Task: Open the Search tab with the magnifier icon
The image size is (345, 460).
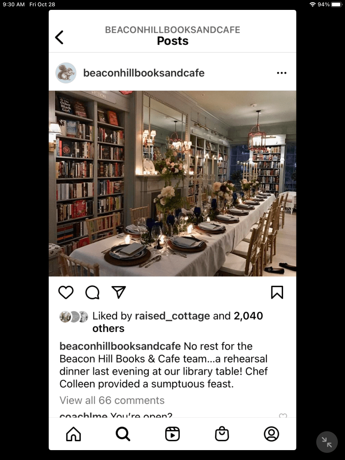Action: [123, 434]
